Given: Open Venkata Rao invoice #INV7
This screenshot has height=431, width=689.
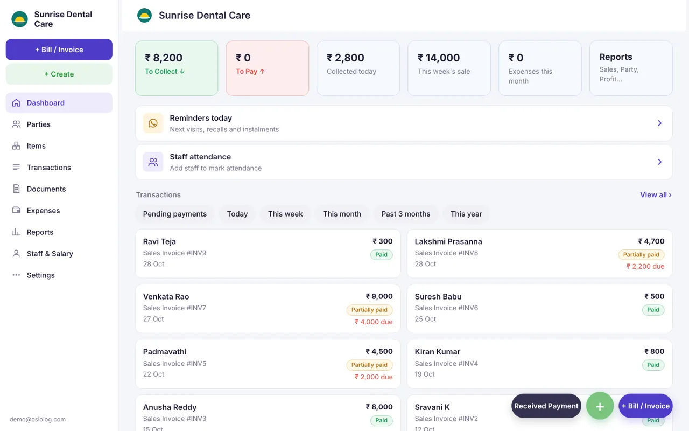Looking at the screenshot, I should pyautogui.click(x=268, y=309).
